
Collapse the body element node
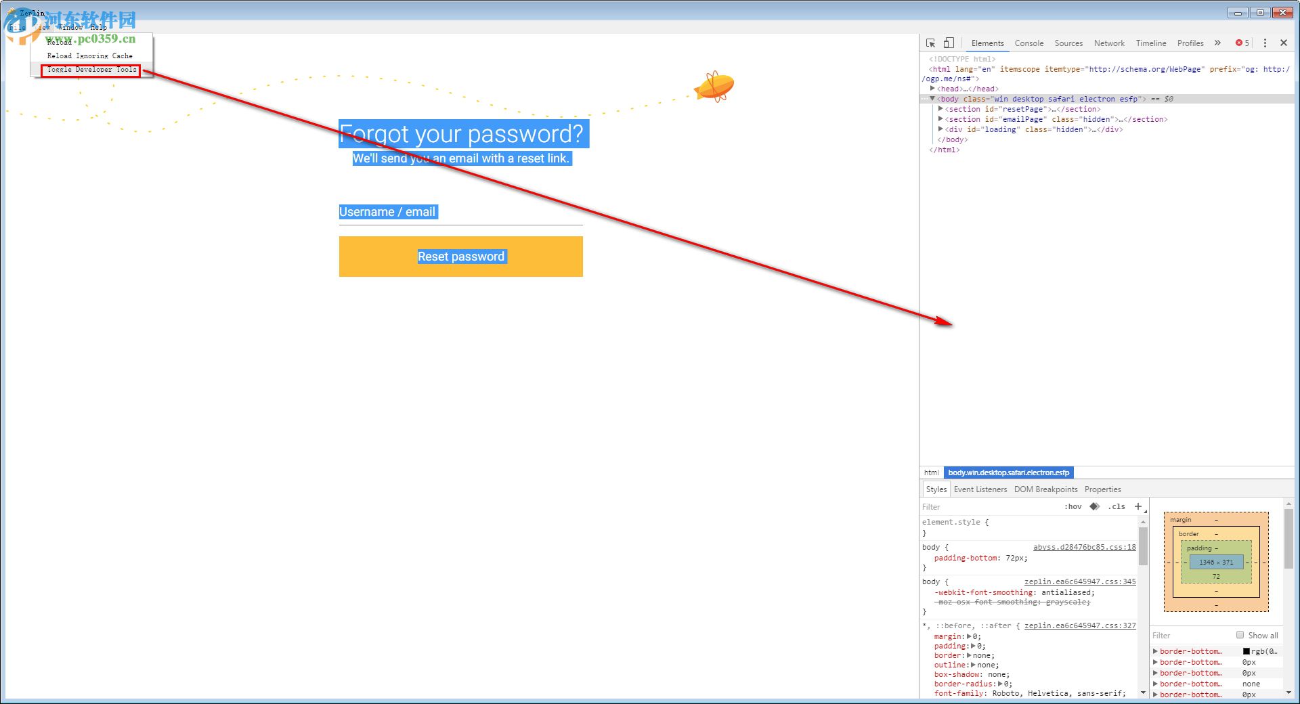pos(932,99)
